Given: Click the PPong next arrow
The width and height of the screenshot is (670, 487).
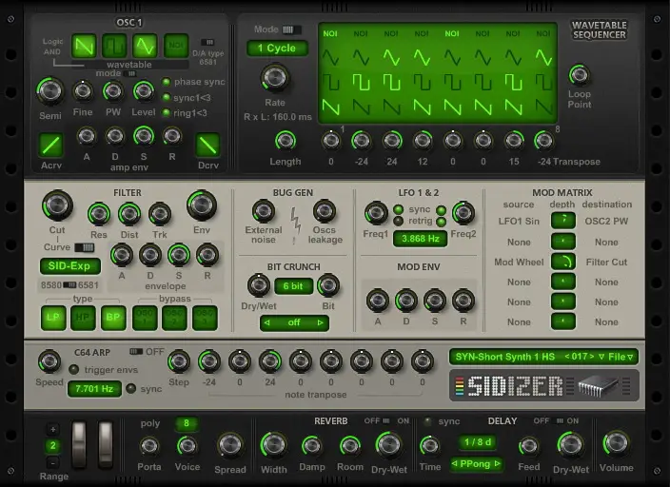Looking at the screenshot, I should click(497, 464).
